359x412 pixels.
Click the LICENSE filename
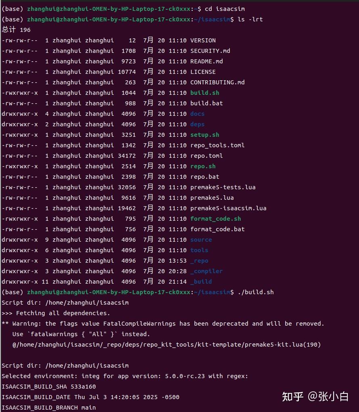point(203,72)
